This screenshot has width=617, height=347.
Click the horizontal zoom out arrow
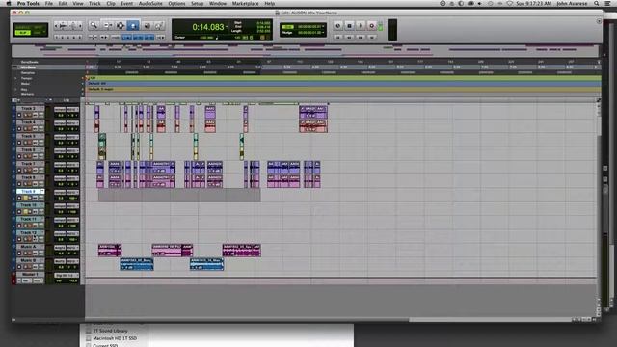[x=56, y=26]
